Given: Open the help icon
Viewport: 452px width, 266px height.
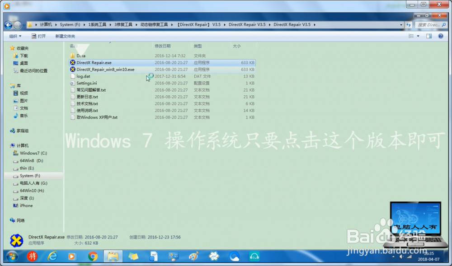Looking at the screenshot, I should click(440, 36).
